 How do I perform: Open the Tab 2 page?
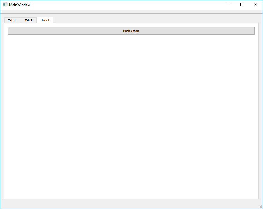click(28, 20)
